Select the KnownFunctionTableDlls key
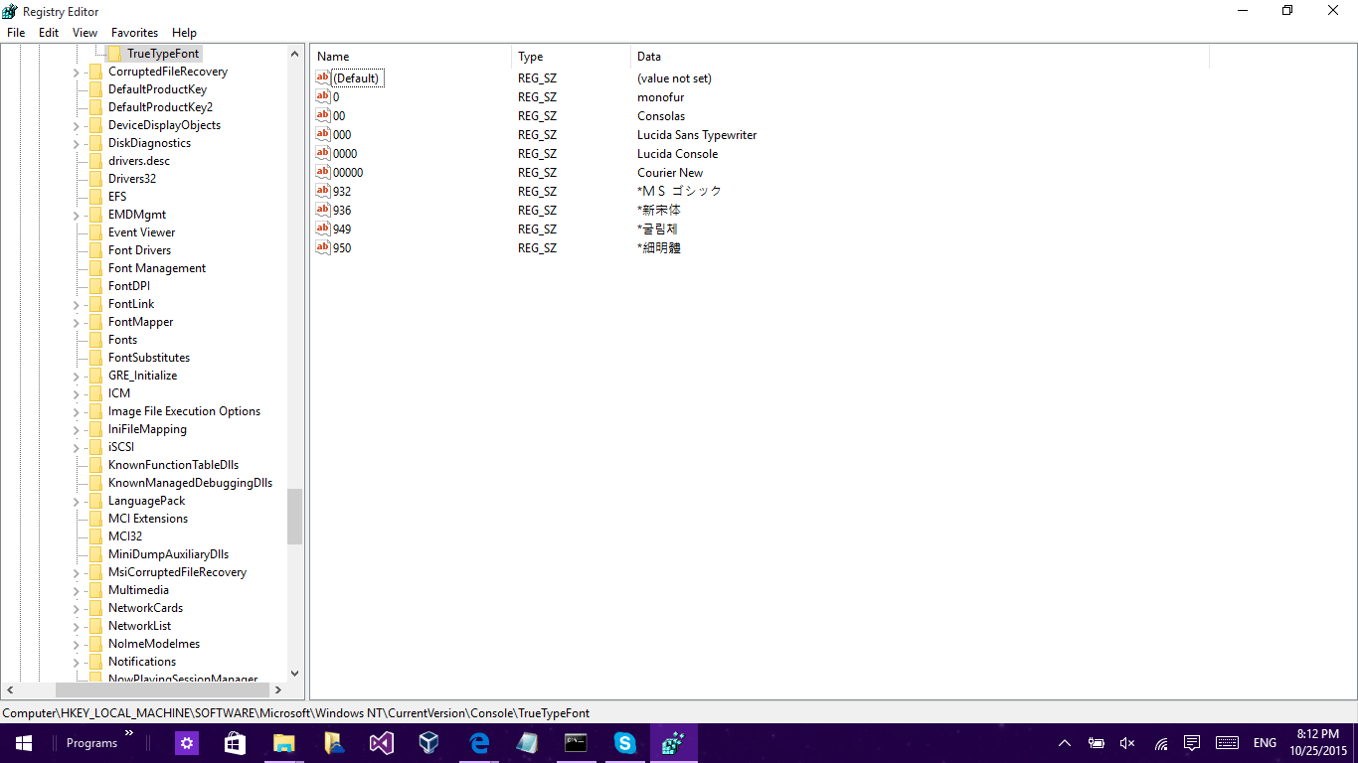The height and width of the screenshot is (763, 1358). pos(173,465)
